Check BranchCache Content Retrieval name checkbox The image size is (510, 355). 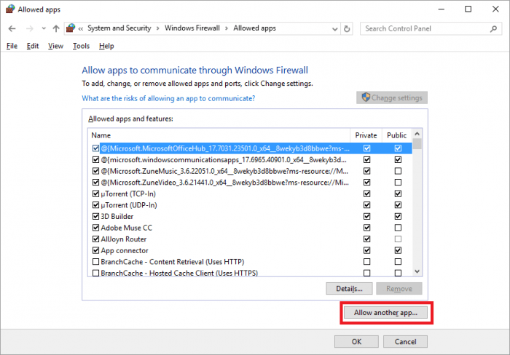(95, 262)
